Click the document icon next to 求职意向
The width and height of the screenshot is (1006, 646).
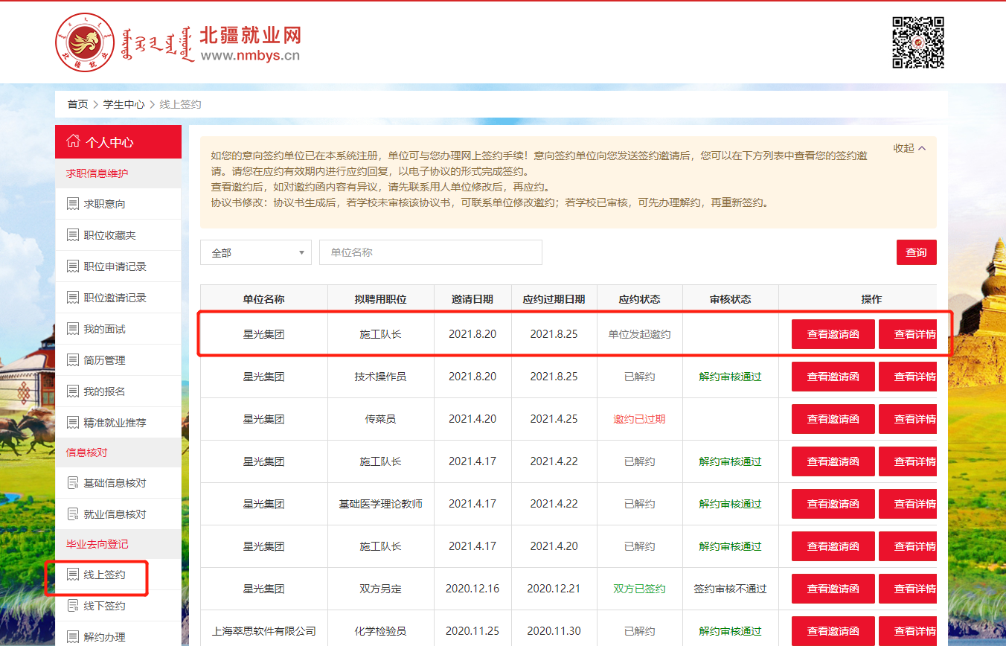click(73, 204)
